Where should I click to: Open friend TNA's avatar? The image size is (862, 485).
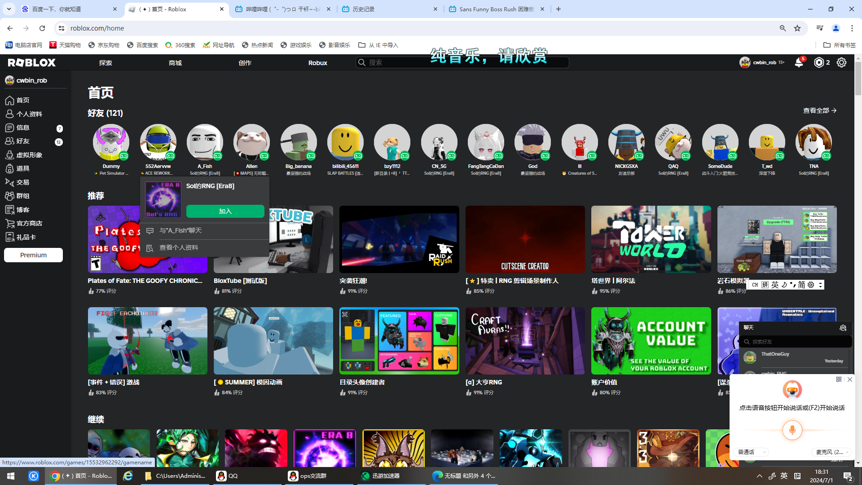coord(814,142)
